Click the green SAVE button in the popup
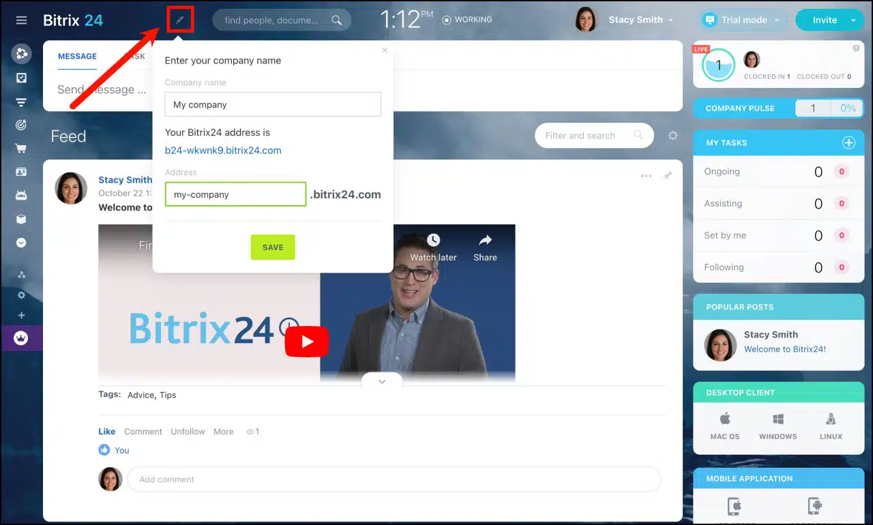Image resolution: width=873 pixels, height=525 pixels. tap(273, 247)
